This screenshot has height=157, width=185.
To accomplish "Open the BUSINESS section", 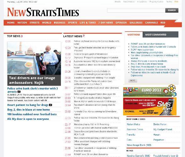I will coord(59,23).
